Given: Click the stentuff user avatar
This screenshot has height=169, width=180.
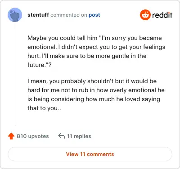Looking at the screenshot, I should click(15, 15).
